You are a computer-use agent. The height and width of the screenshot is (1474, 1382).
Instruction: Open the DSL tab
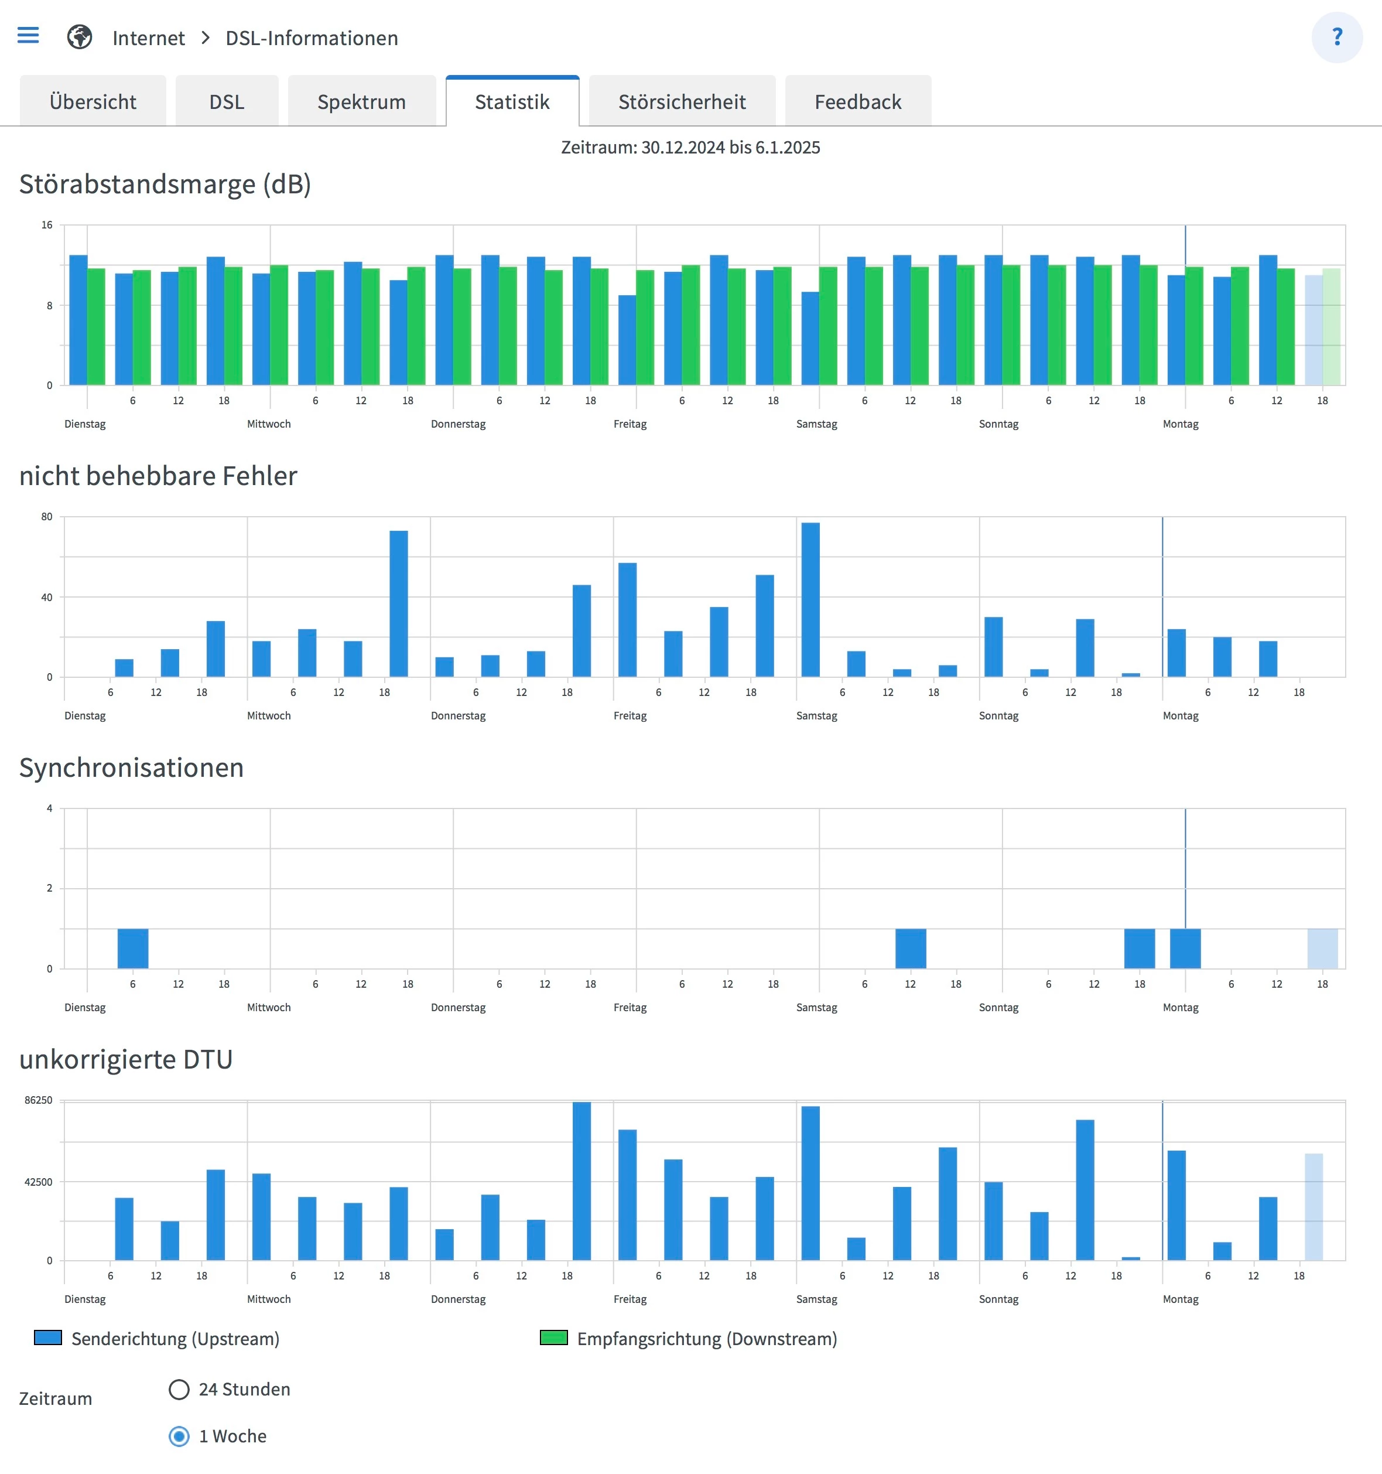point(226,101)
